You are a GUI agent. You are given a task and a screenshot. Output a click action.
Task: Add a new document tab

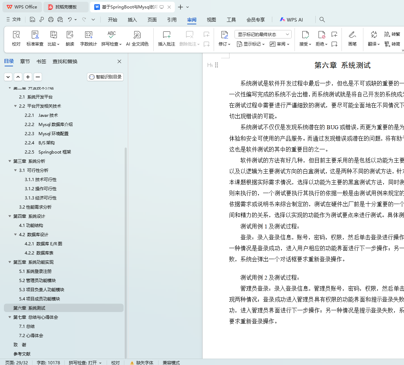coord(180,7)
